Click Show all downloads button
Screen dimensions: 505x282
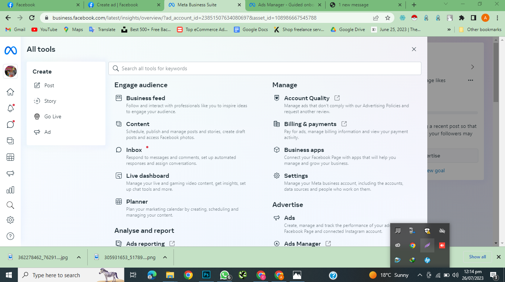point(477,257)
